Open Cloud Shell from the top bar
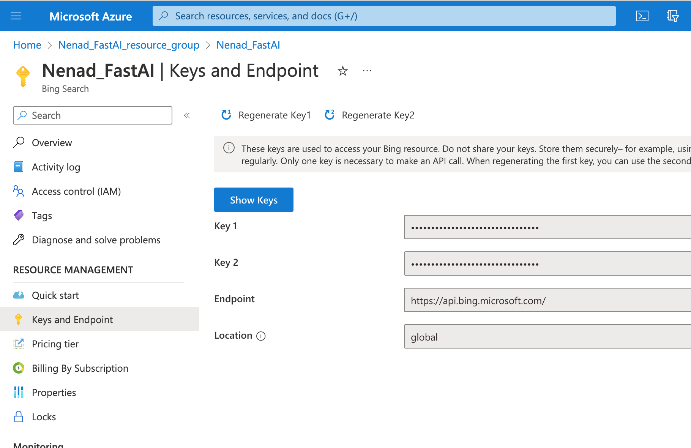691x448 pixels. pos(642,16)
